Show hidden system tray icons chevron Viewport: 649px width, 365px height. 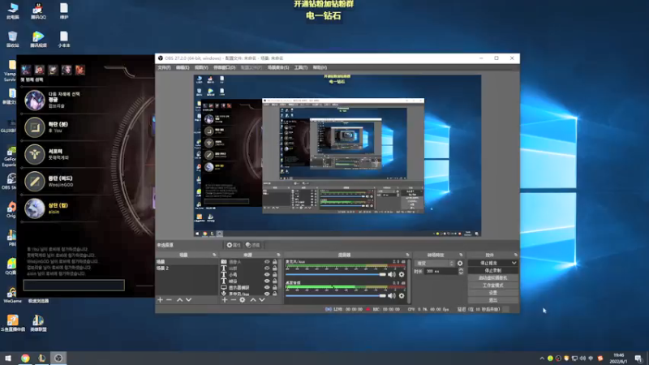coord(542,359)
